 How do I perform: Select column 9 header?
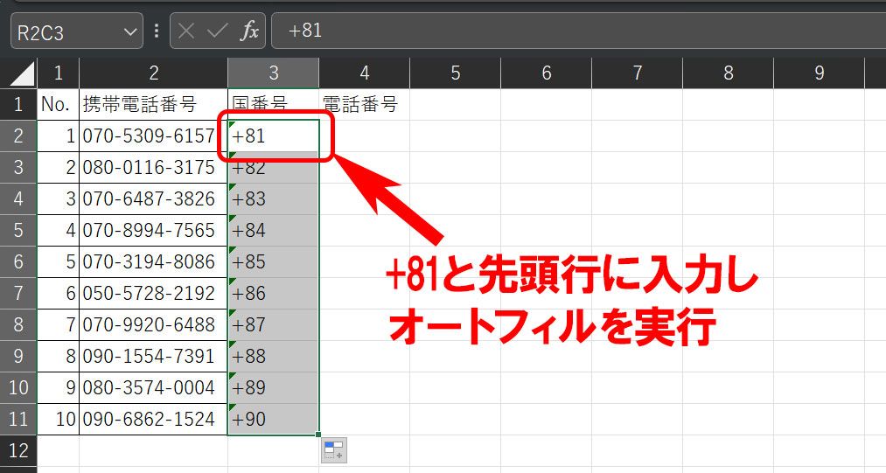pos(820,73)
